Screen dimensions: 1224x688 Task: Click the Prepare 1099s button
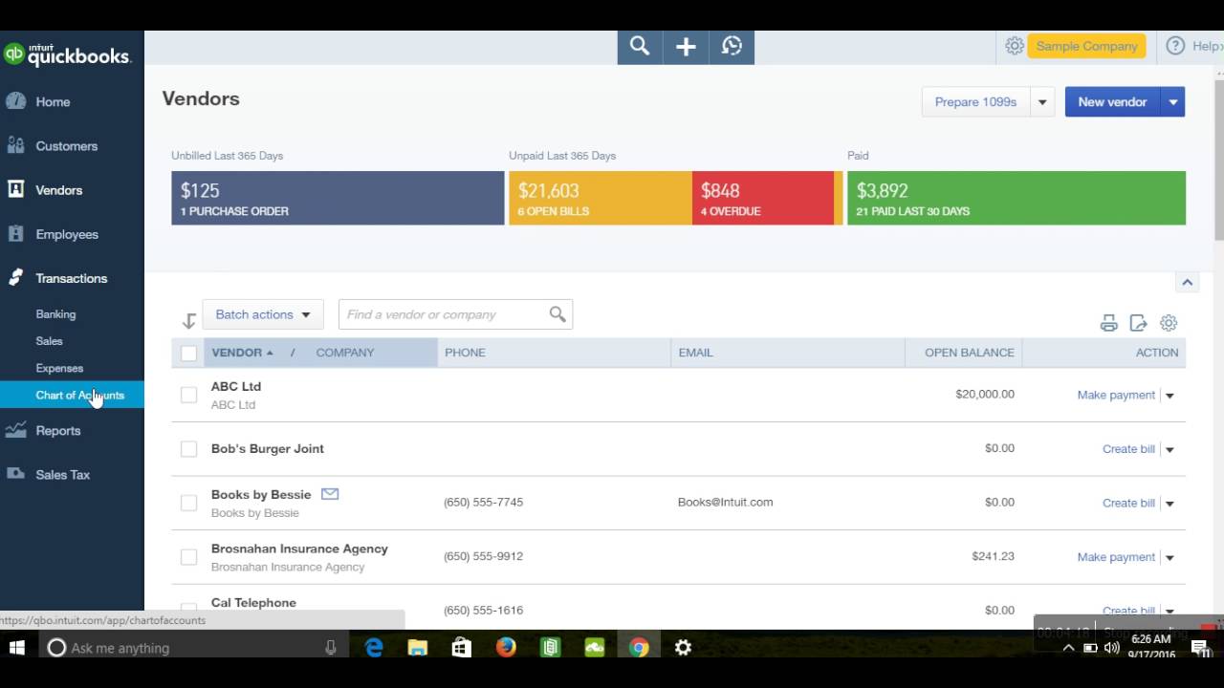tap(975, 102)
